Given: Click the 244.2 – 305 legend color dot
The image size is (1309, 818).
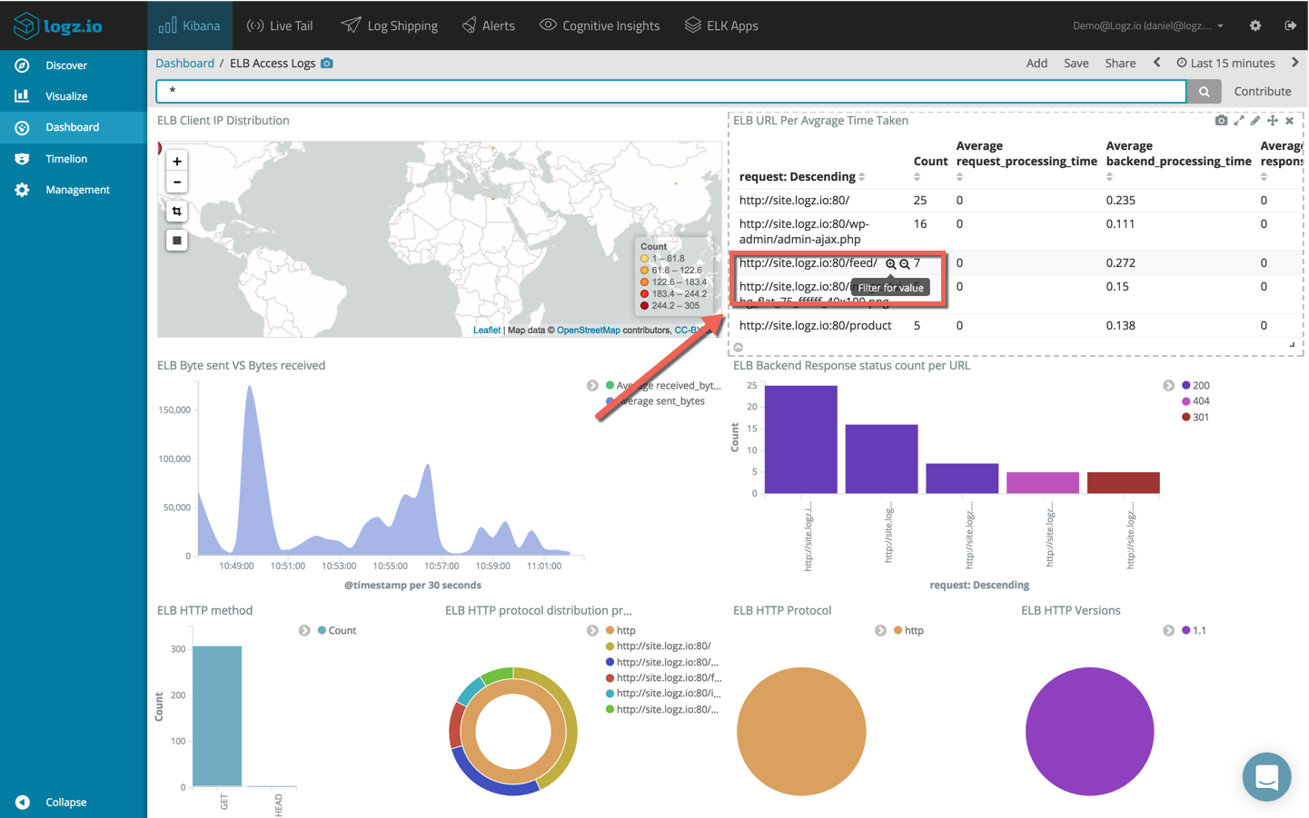Looking at the screenshot, I should tap(644, 306).
